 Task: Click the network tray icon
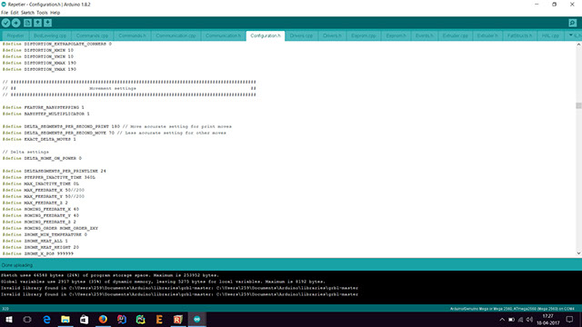click(x=520, y=320)
